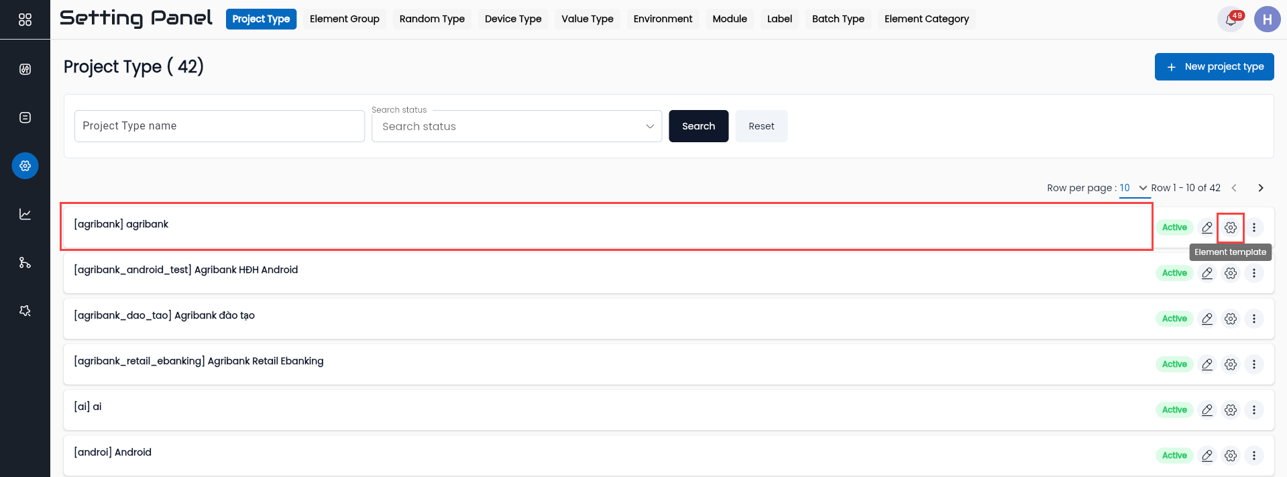The height and width of the screenshot is (477, 1287).
Task: Open Element template gear for agribank row
Action: [1231, 227]
